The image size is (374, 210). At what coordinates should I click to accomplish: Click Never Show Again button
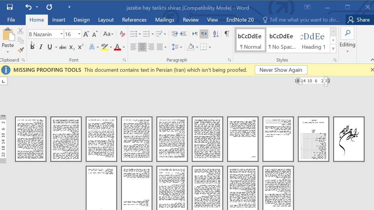tap(281, 70)
